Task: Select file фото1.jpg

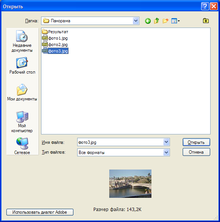Action: click(55, 38)
